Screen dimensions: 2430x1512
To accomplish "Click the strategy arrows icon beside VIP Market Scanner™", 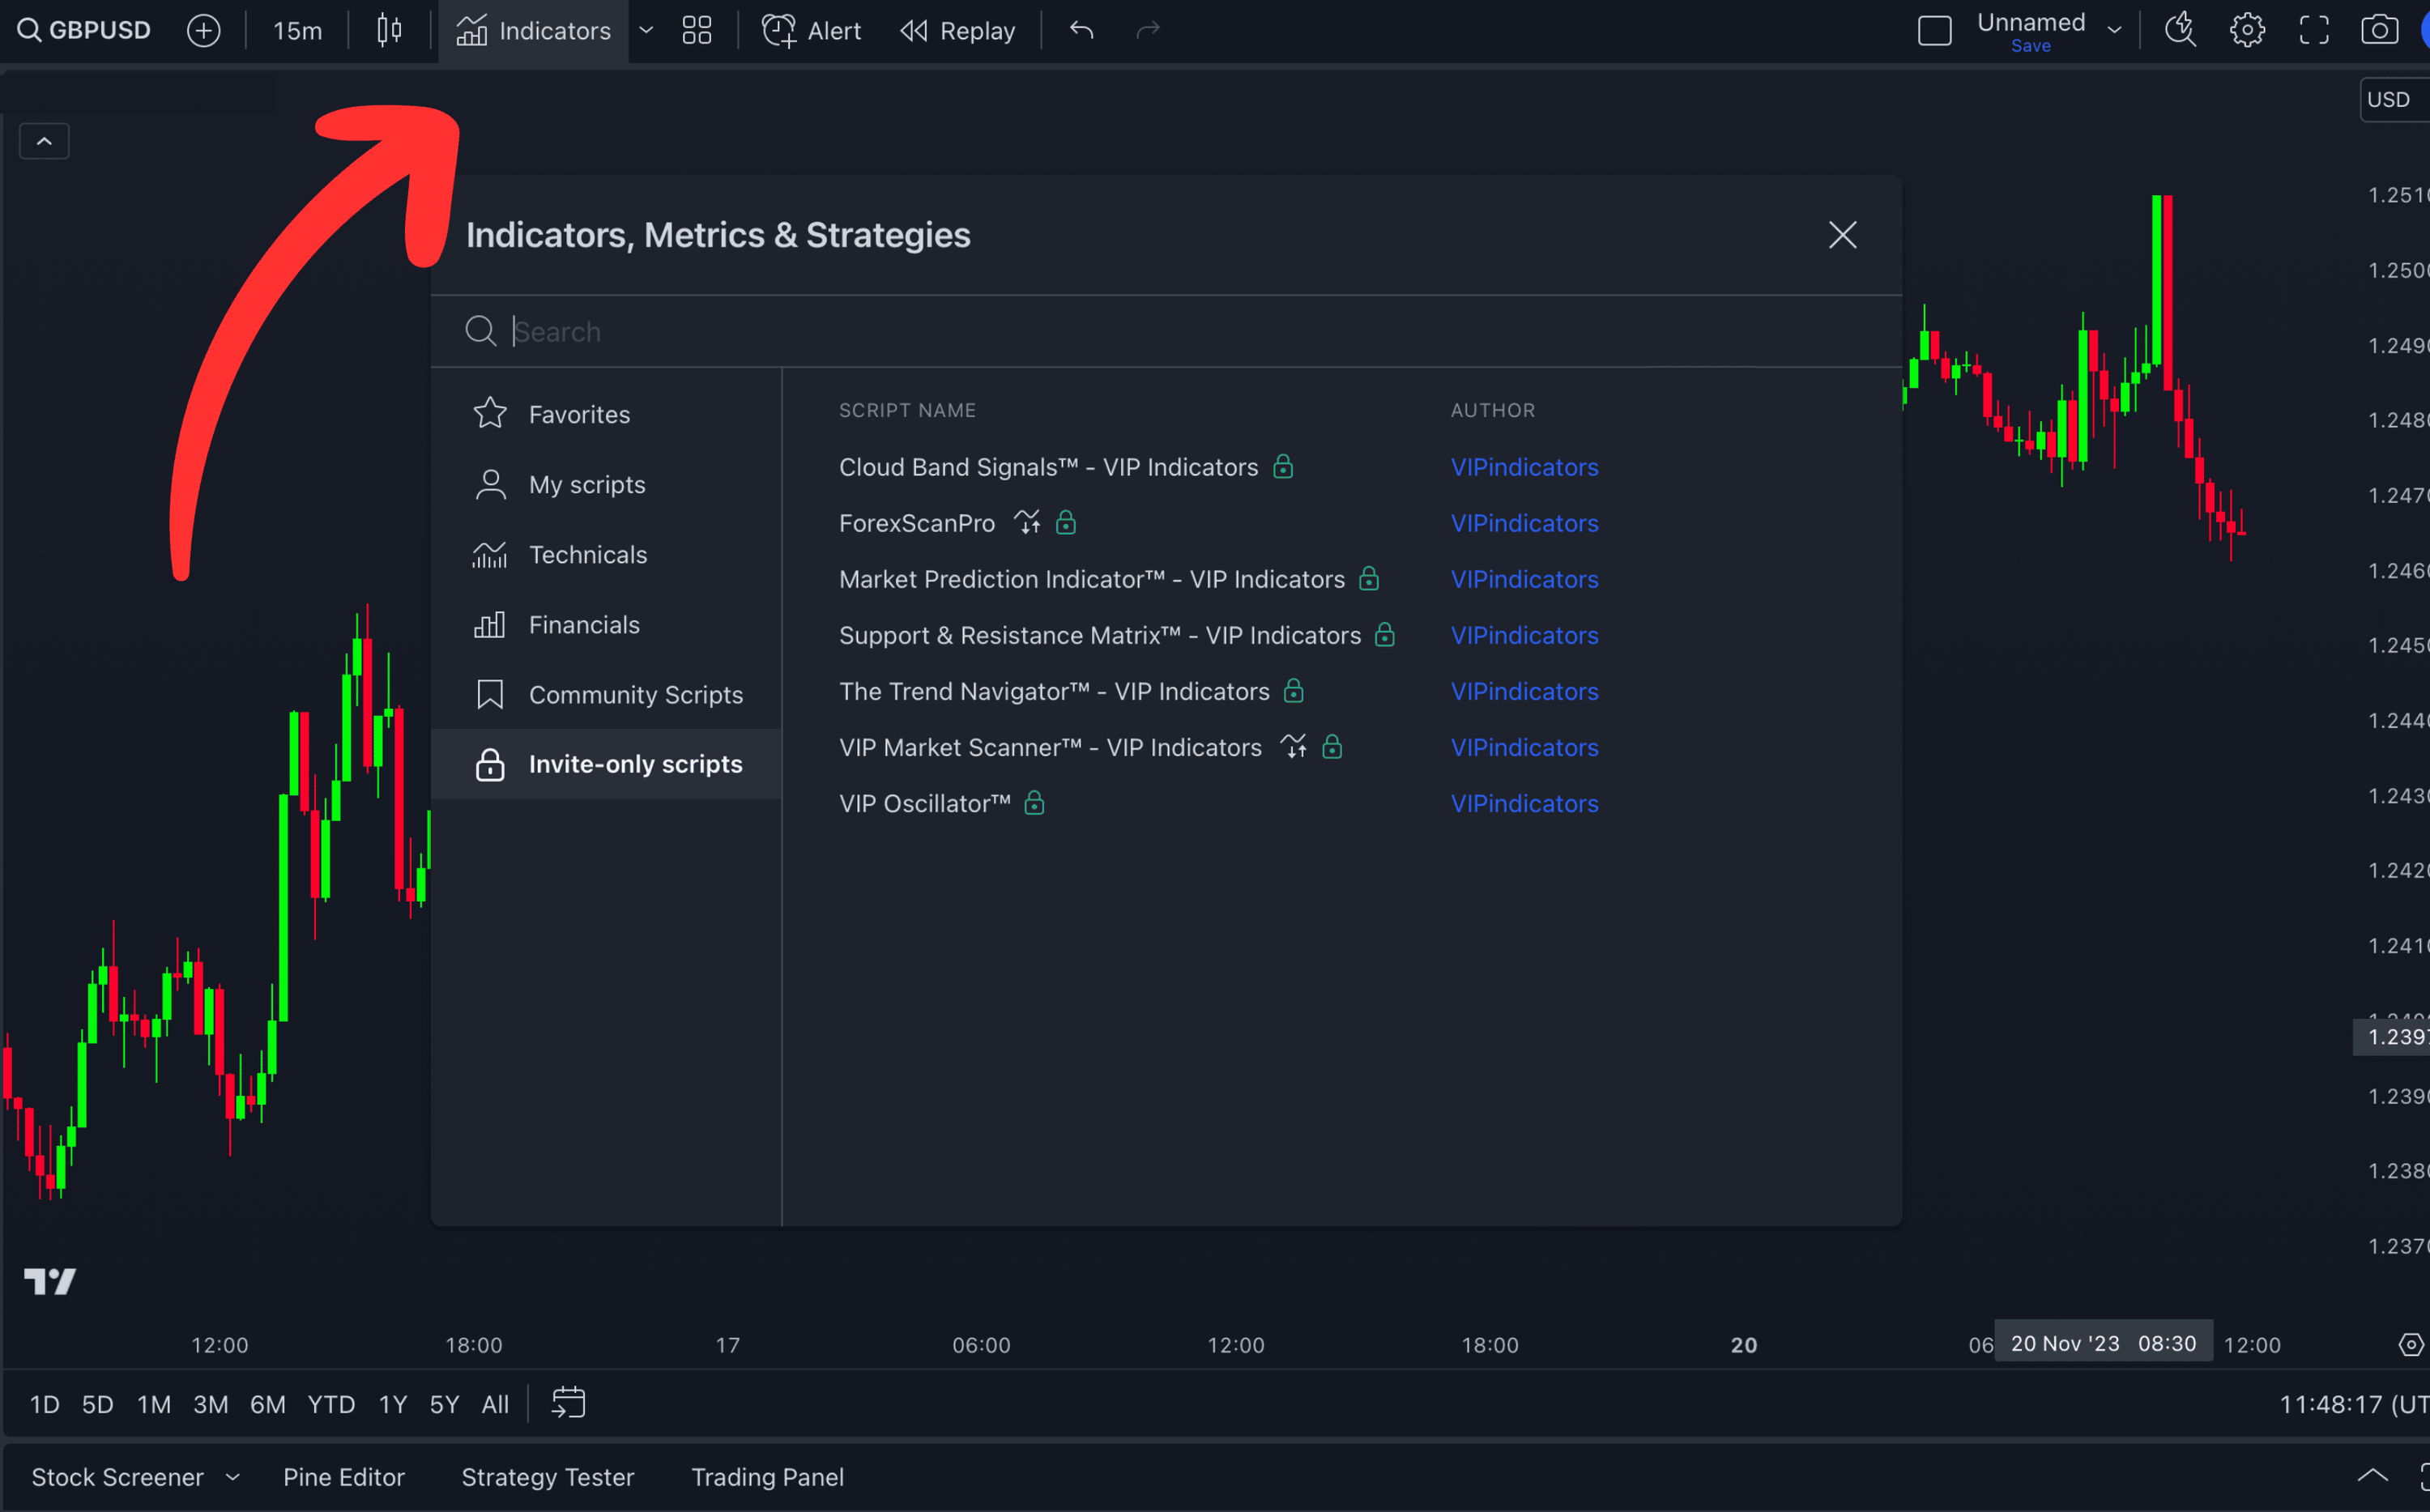I will (1293, 746).
